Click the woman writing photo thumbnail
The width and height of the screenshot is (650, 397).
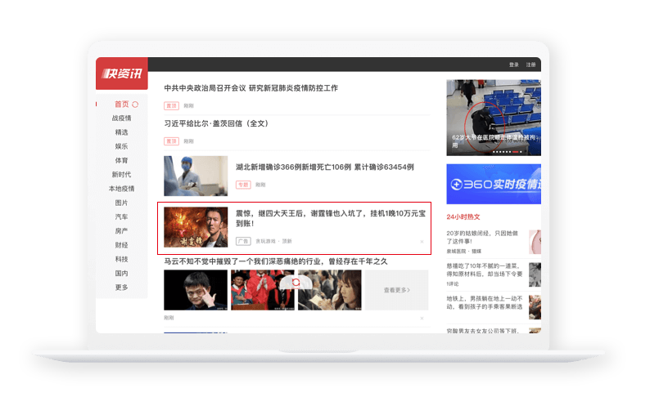pos(330,290)
